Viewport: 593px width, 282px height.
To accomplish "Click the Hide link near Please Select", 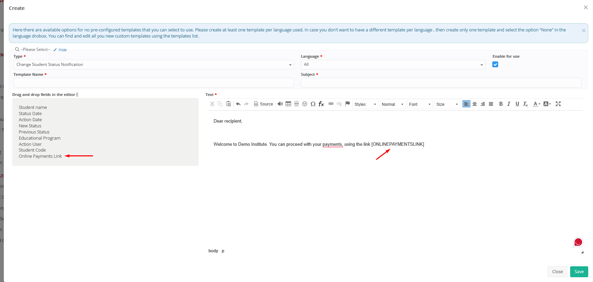I will click(62, 50).
